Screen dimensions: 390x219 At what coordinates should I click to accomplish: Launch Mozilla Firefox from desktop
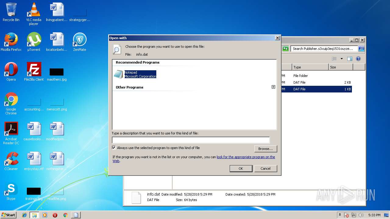tap(11, 42)
